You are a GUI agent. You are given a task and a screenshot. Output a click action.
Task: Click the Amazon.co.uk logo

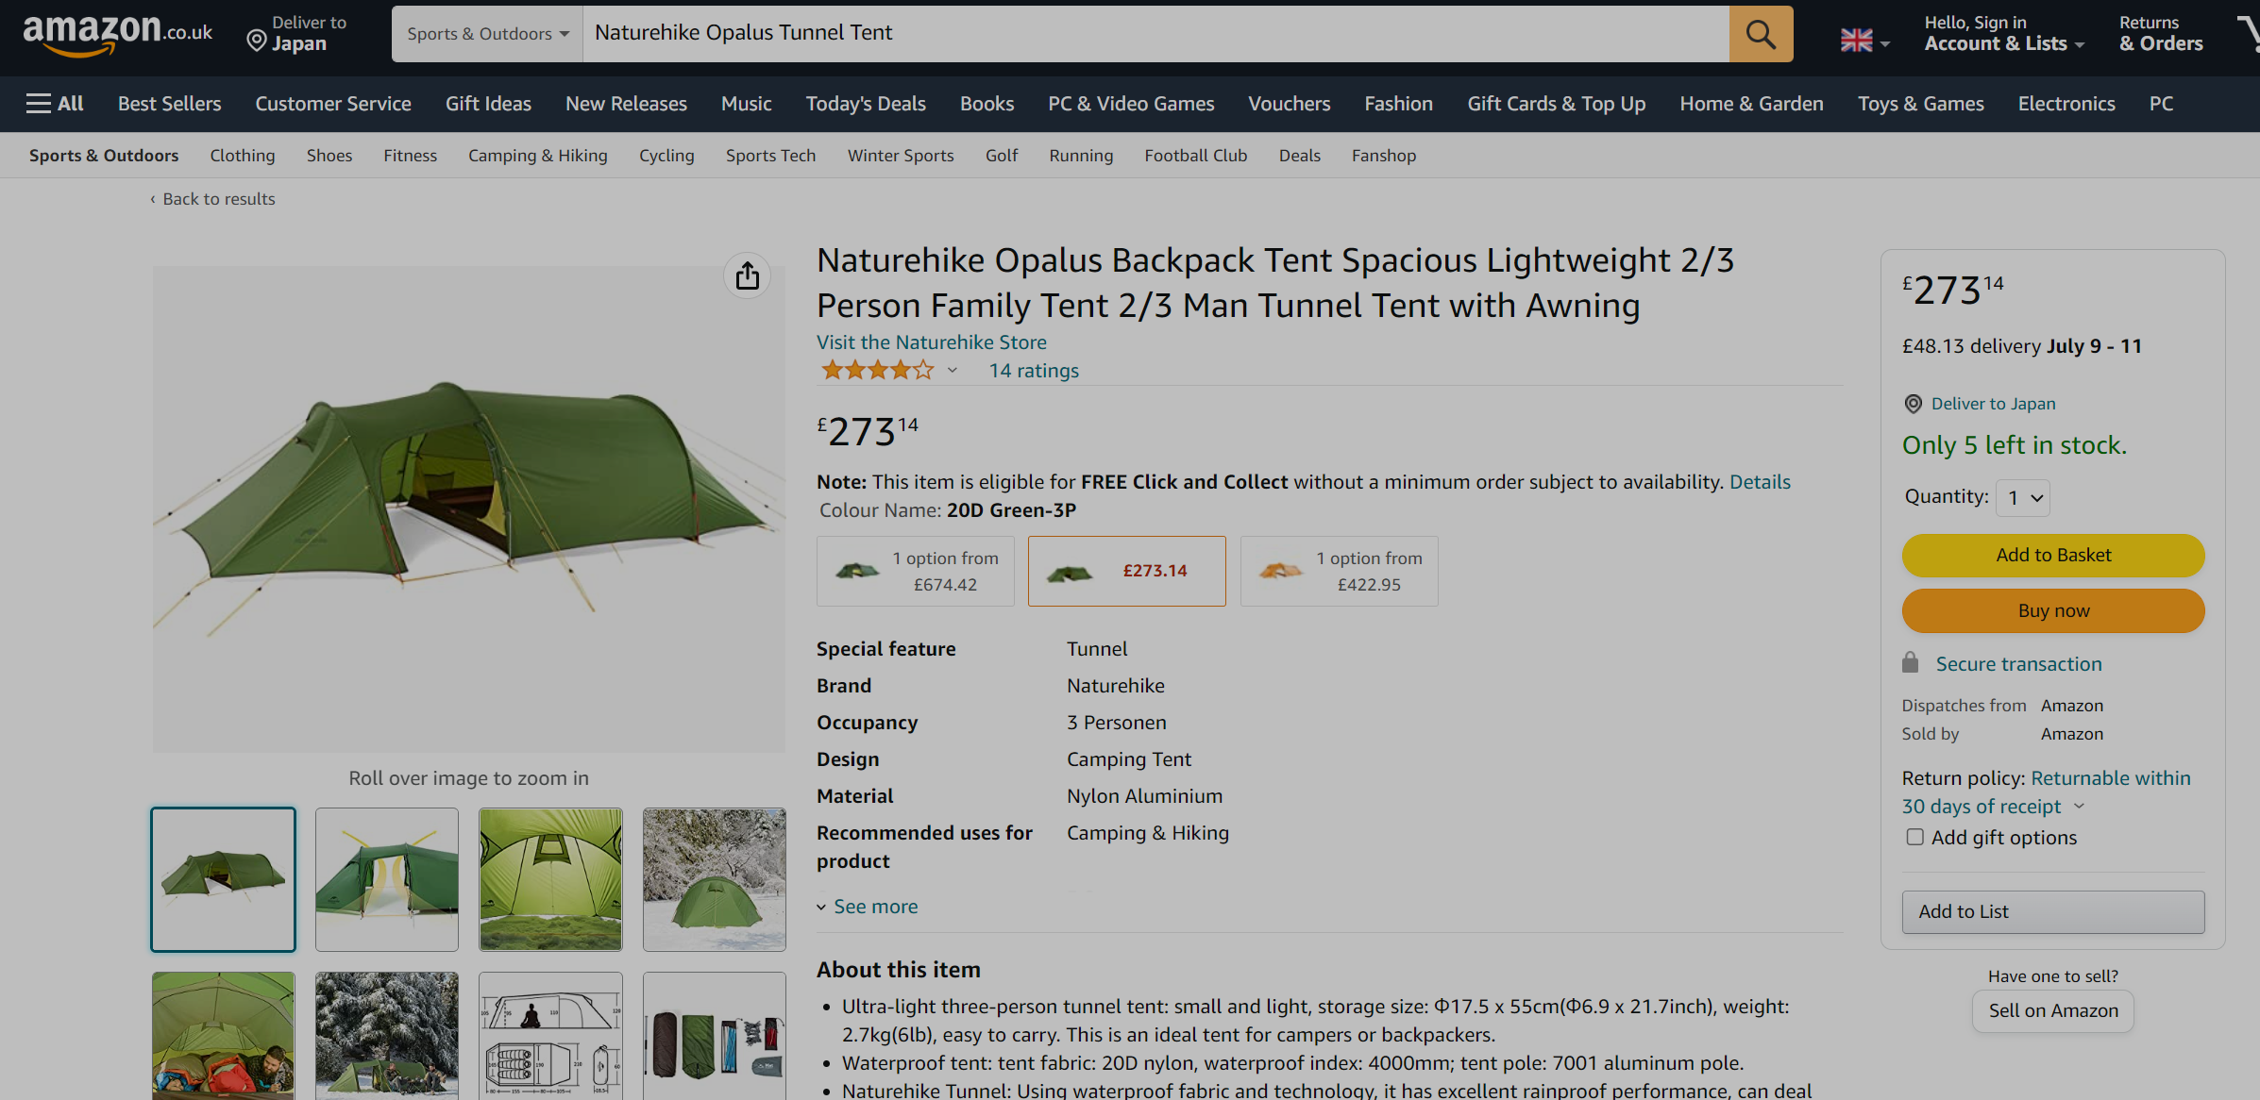(117, 34)
